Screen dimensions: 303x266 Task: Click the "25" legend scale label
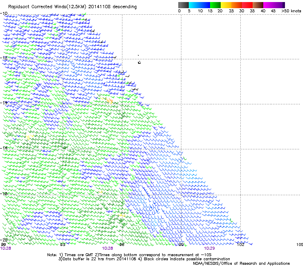[x=231, y=11]
